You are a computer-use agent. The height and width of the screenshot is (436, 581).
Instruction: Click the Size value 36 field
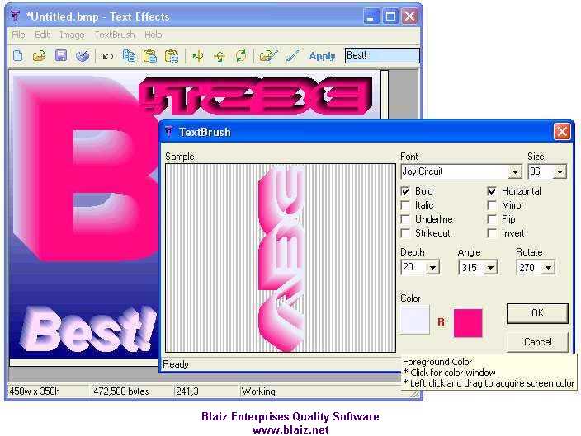click(541, 171)
